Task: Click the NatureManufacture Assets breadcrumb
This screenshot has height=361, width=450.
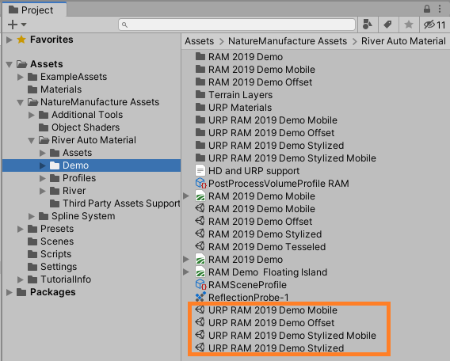Action: pyautogui.click(x=288, y=41)
